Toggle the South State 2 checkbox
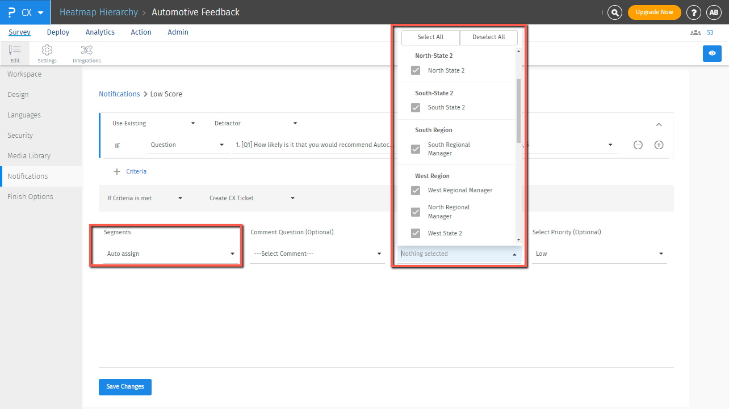 pos(416,107)
